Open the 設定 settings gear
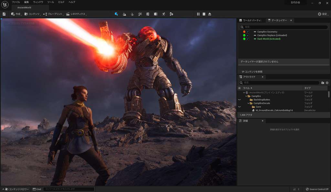 click(x=323, y=14)
